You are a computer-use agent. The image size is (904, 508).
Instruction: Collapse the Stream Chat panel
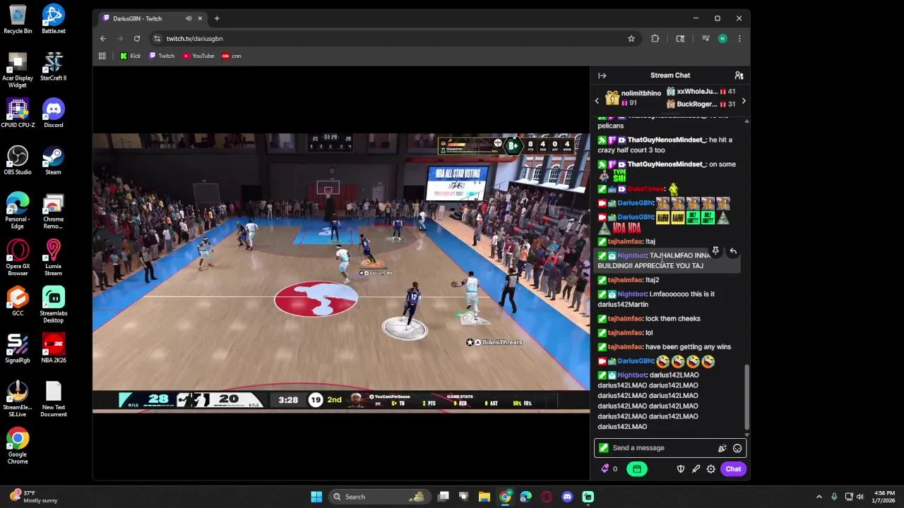tap(602, 75)
